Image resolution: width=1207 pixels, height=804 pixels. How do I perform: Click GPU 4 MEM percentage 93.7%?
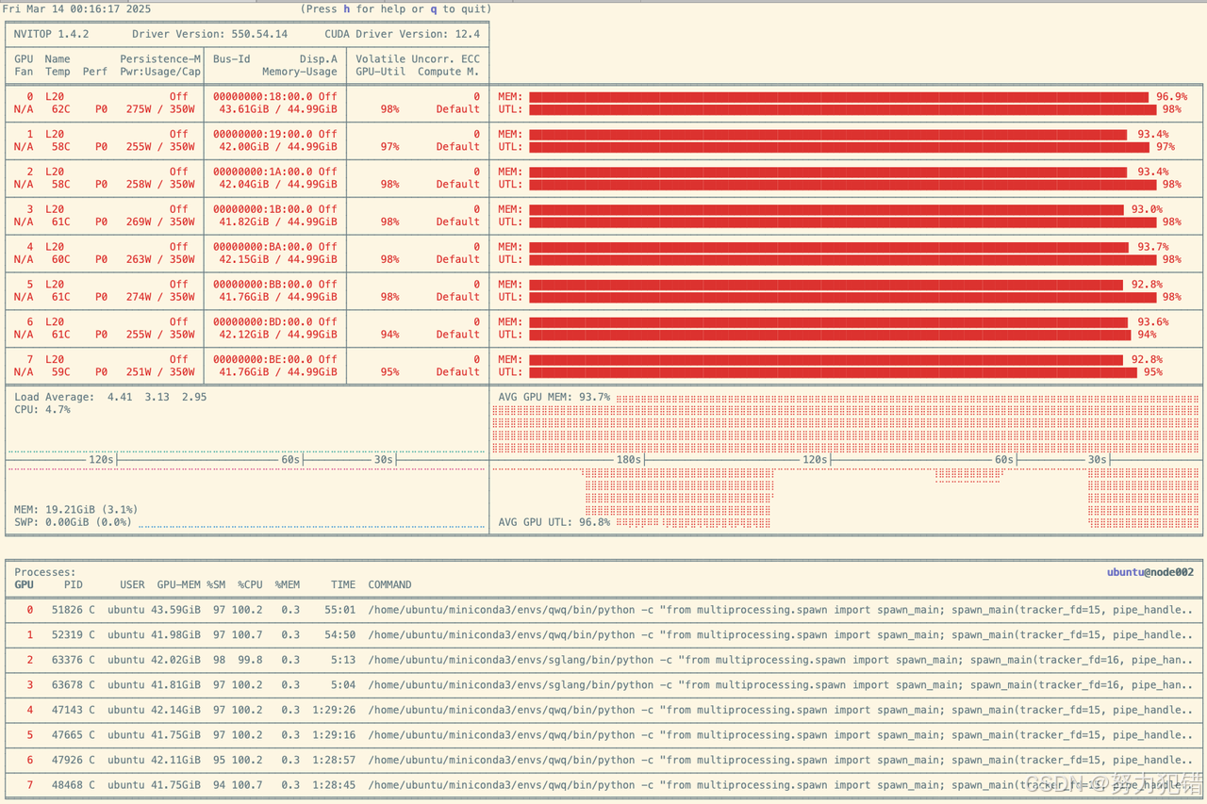[1152, 246]
